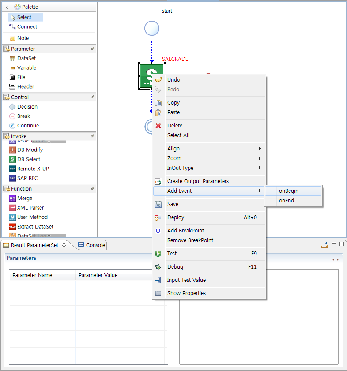Select the Decision control item
347x371 pixels.
click(27, 107)
